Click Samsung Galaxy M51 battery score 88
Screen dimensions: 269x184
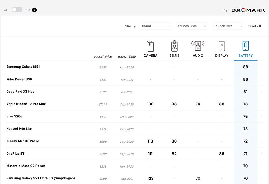pyautogui.click(x=245, y=67)
